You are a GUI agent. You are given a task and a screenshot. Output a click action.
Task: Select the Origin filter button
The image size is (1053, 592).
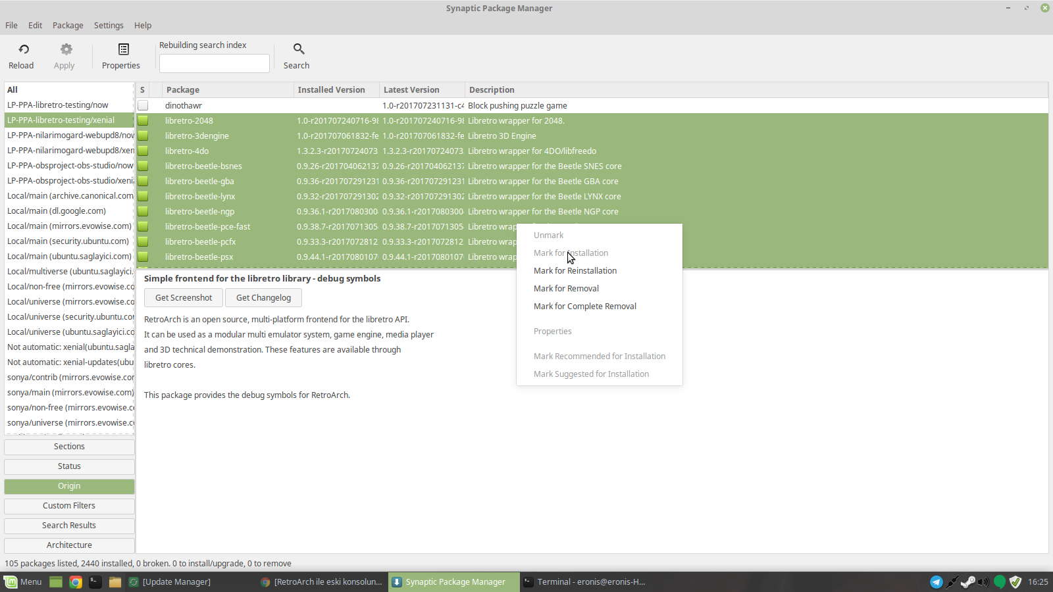click(x=69, y=486)
